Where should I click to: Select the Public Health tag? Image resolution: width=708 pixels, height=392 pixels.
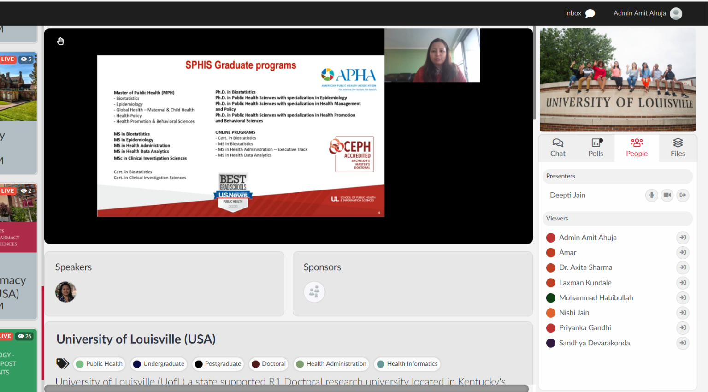tap(99, 364)
